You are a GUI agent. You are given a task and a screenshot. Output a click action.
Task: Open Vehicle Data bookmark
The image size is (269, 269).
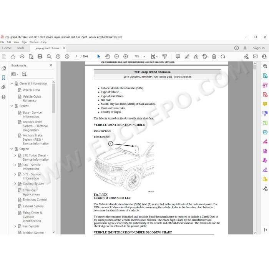[31, 90]
